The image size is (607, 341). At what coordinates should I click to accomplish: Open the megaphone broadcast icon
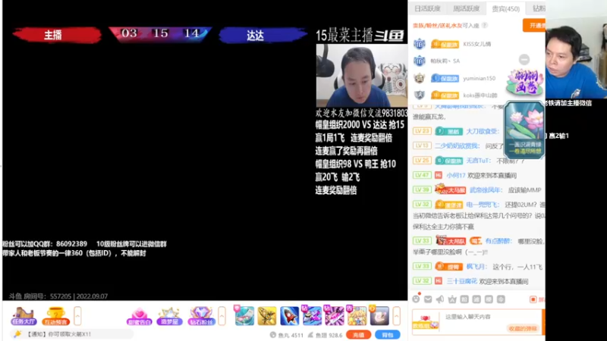pos(440,299)
